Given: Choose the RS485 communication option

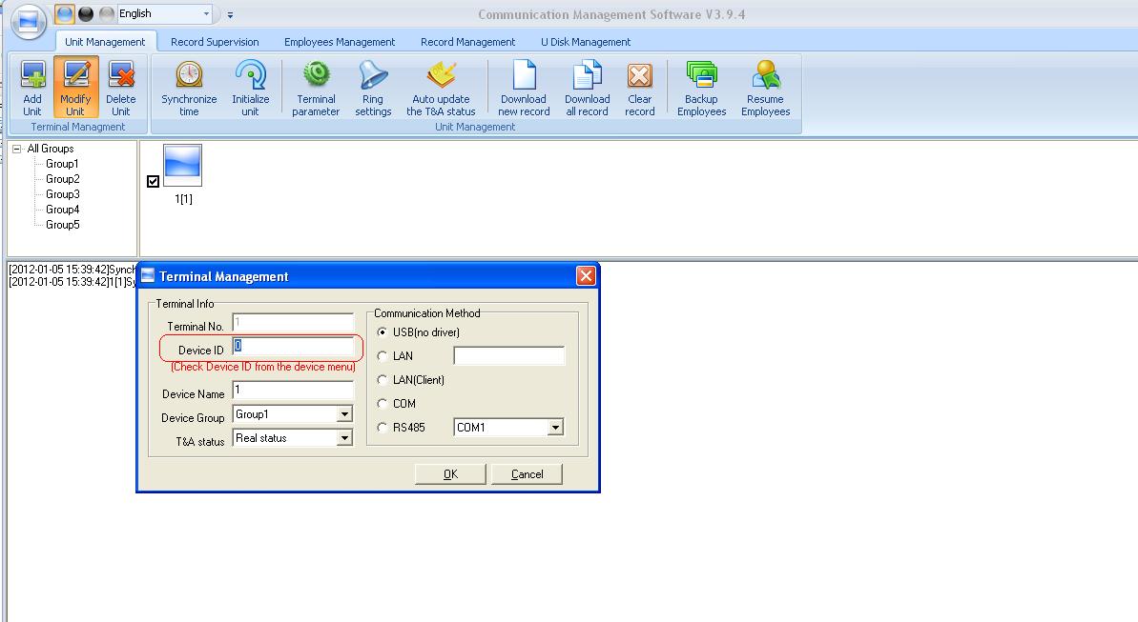Looking at the screenshot, I should pos(383,428).
